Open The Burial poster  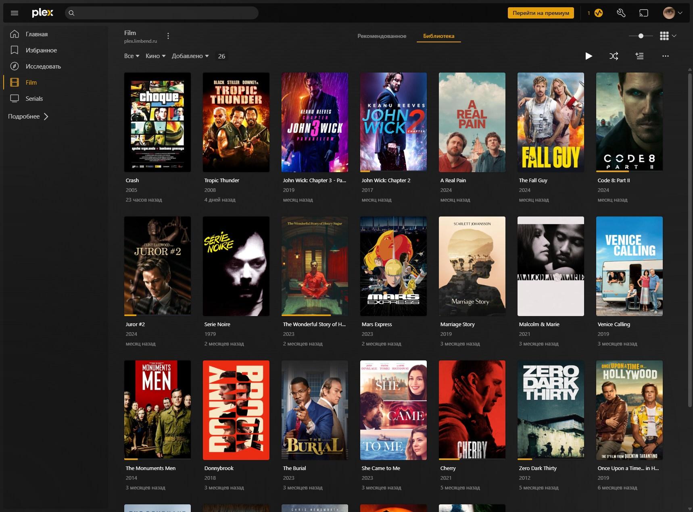(315, 410)
